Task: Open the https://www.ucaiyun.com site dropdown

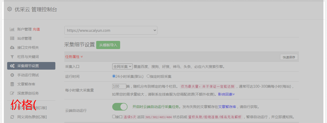Action: tap(111, 30)
